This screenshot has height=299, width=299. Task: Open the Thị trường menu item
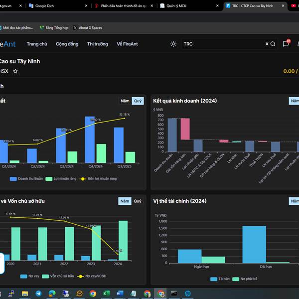click(x=98, y=44)
